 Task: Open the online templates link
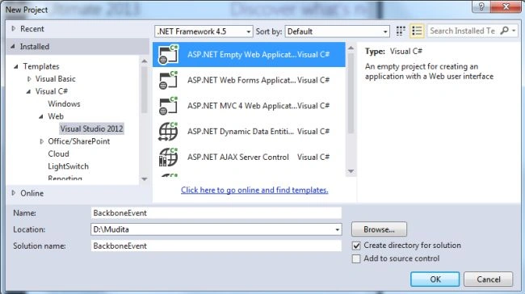pos(254,190)
